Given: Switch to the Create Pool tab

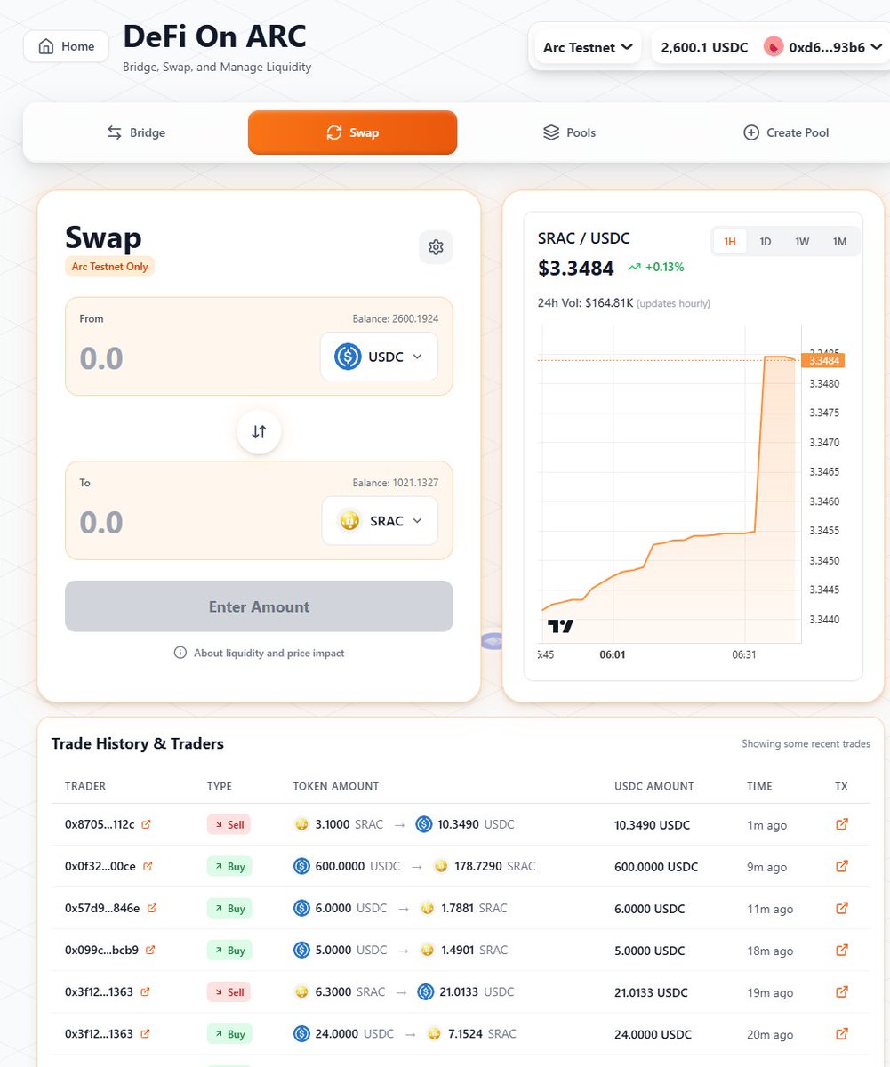Looking at the screenshot, I should [x=786, y=132].
